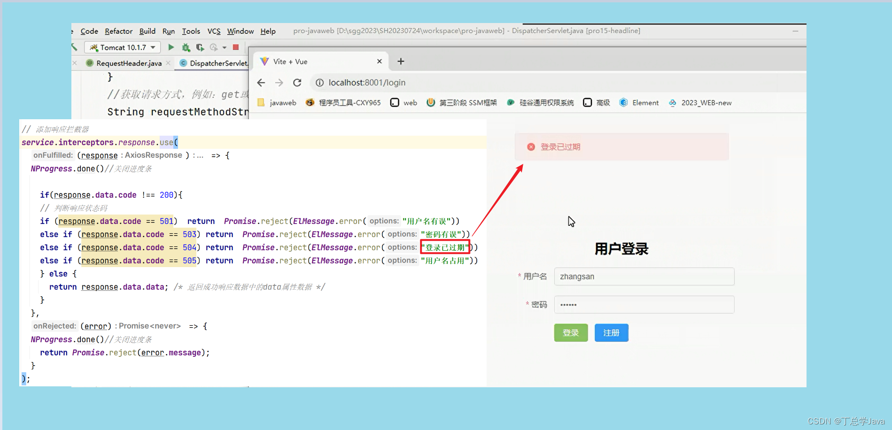Click the 用户名 input containing zhangsan
Viewport: 892px width, 430px height.
coord(644,276)
